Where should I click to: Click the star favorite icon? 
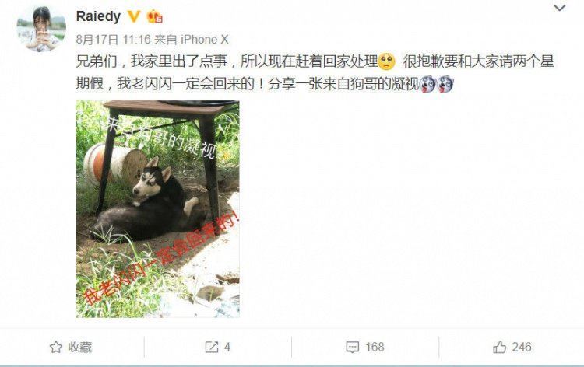click(56, 347)
